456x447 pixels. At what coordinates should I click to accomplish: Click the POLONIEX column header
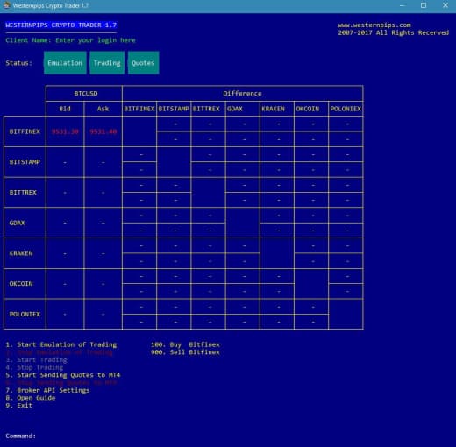(346, 109)
